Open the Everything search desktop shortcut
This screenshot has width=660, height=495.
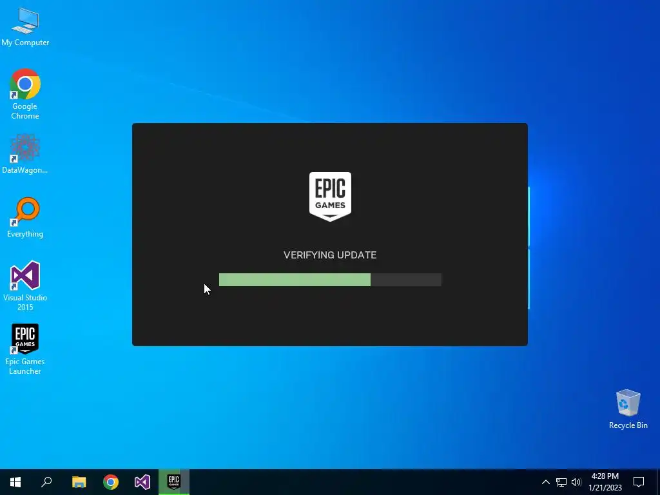[x=25, y=218]
